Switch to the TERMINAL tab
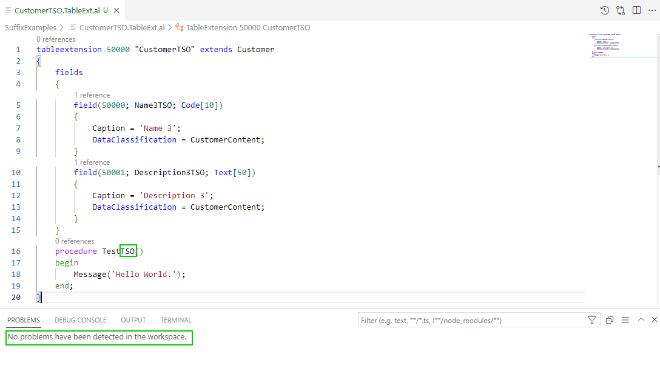Screen dimensions: 660x377 [176, 320]
